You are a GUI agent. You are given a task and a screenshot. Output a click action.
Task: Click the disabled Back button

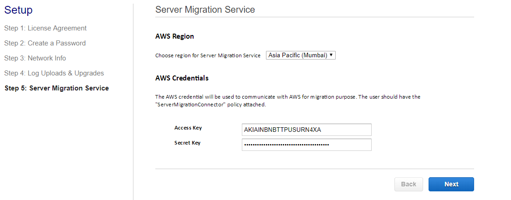[409, 184]
